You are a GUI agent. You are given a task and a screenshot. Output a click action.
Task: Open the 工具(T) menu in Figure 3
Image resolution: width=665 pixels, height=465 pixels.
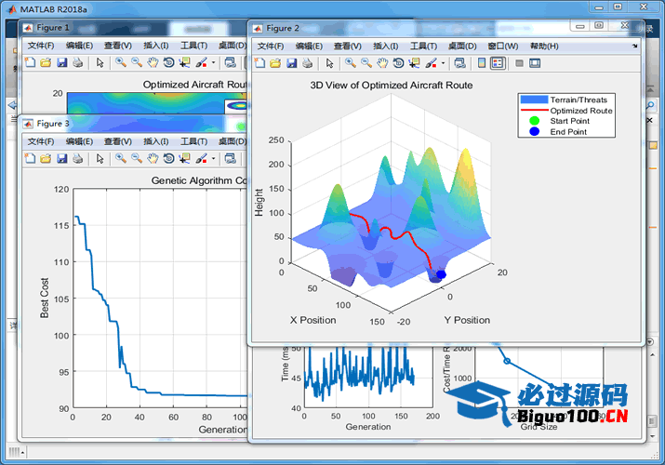(193, 141)
